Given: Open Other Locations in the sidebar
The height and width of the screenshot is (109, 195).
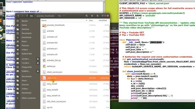Looking at the screenshot, I should pos(29,98).
